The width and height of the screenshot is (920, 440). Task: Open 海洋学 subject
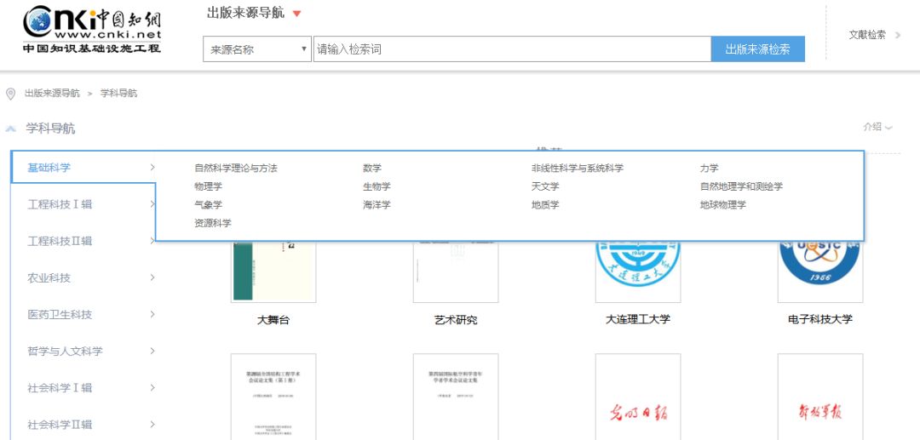tap(377, 205)
